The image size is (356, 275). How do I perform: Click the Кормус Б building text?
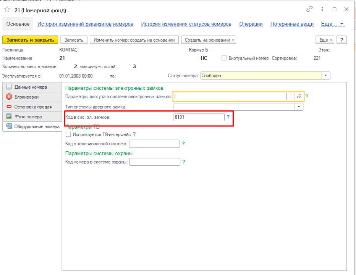198,50
